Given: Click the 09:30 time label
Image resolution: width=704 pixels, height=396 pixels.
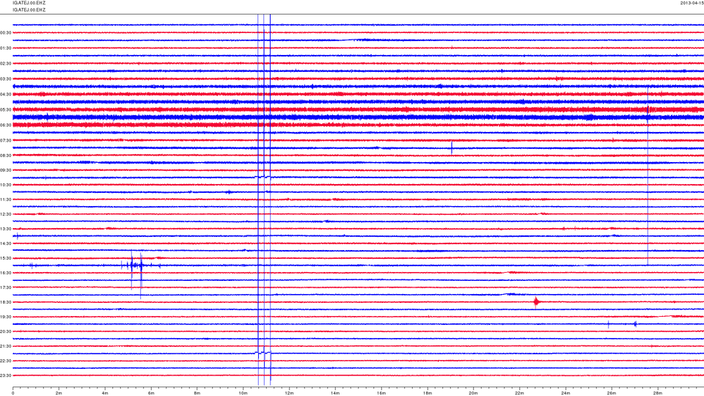Looking at the screenshot, I should [x=6, y=170].
